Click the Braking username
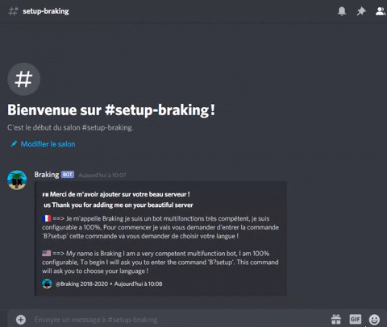Viewport: 387px width, 327px height. click(x=47, y=175)
